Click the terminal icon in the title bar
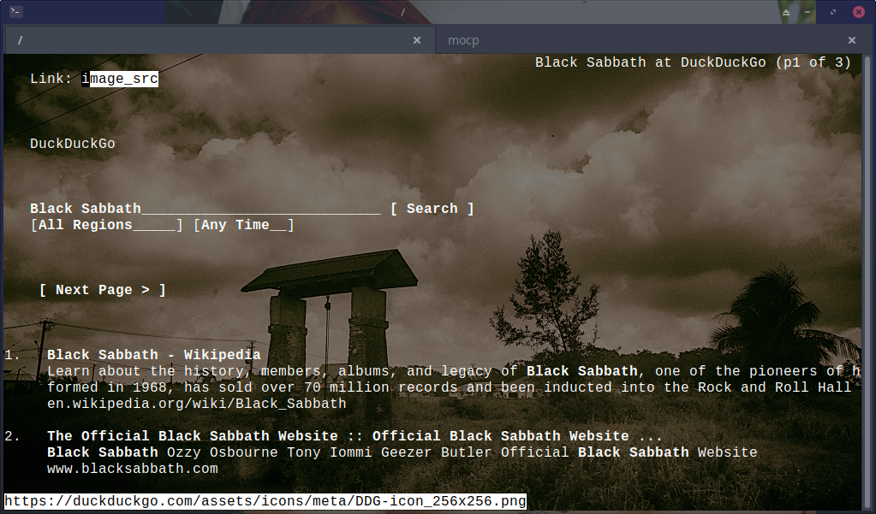The height and width of the screenshot is (514, 876). (15, 10)
